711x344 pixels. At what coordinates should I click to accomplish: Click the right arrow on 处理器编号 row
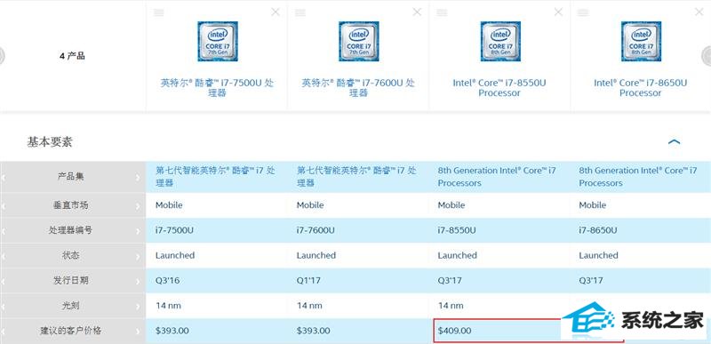(138, 230)
